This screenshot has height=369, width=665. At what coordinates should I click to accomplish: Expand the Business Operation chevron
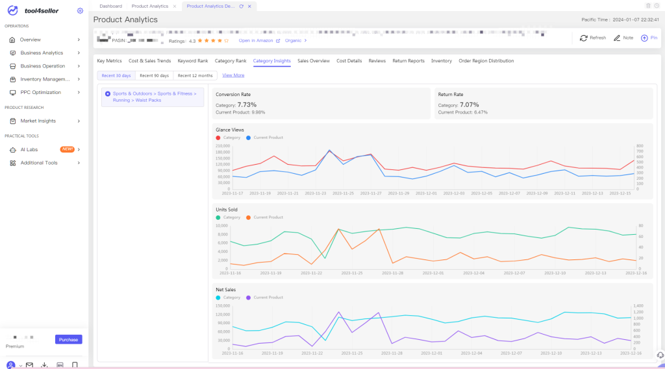click(x=79, y=66)
